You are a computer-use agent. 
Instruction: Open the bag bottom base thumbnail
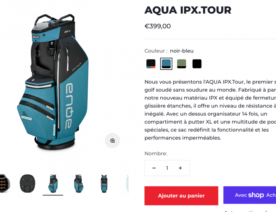click(27, 183)
